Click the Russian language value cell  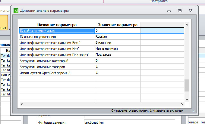click(x=118, y=37)
